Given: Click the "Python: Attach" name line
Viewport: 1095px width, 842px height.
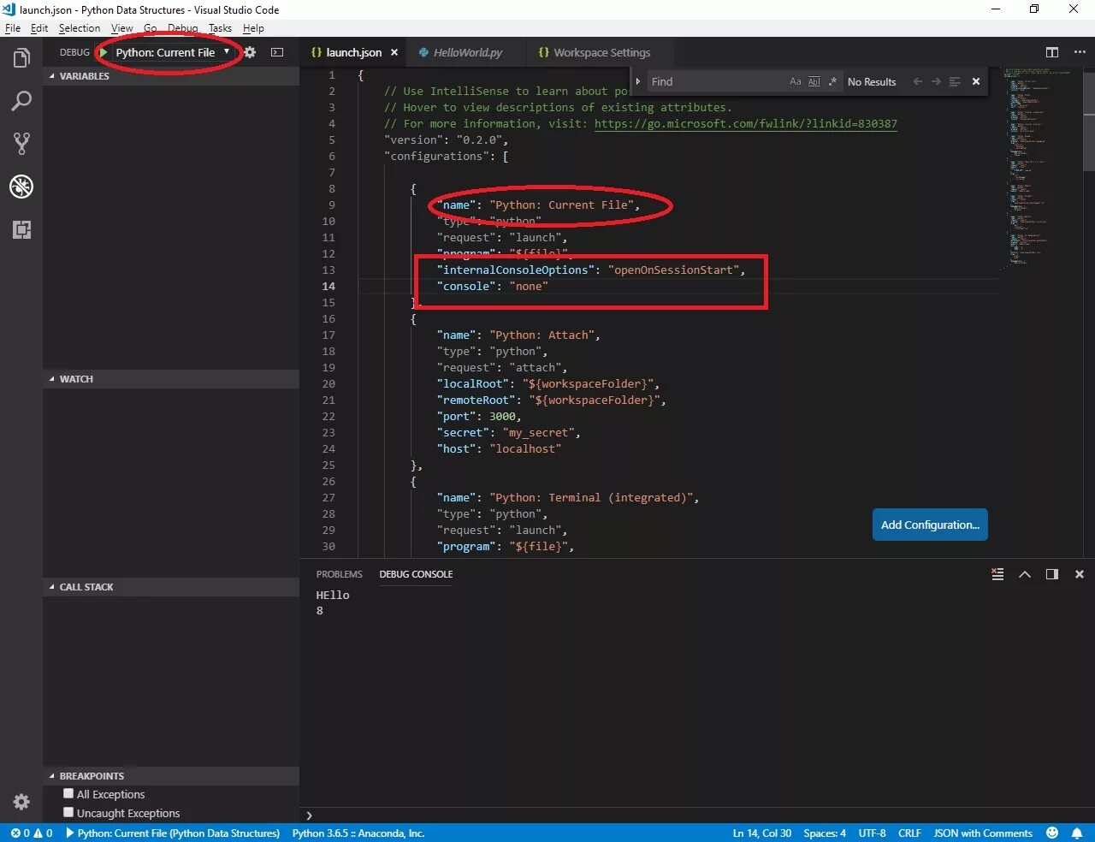Looking at the screenshot, I should tap(518, 335).
